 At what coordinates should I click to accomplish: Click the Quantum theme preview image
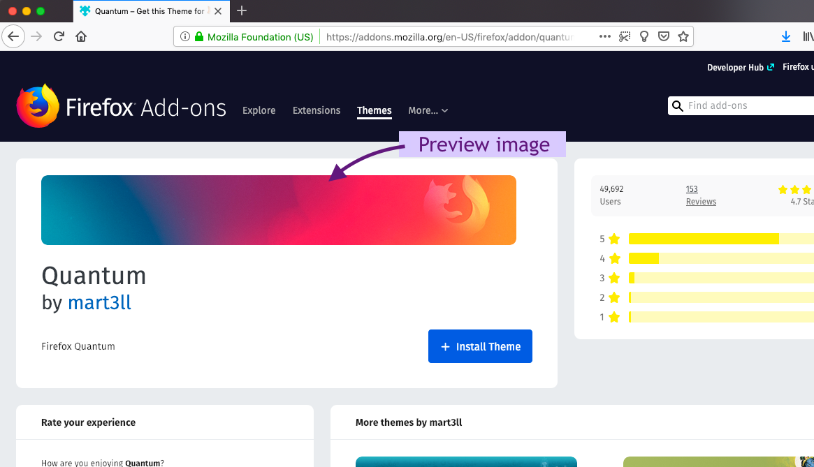pos(279,210)
